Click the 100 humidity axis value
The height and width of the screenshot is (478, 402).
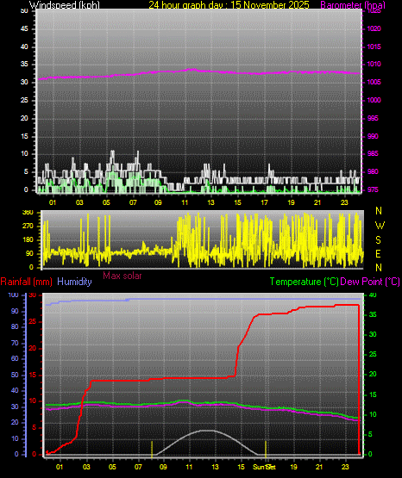pyautogui.click(x=14, y=295)
